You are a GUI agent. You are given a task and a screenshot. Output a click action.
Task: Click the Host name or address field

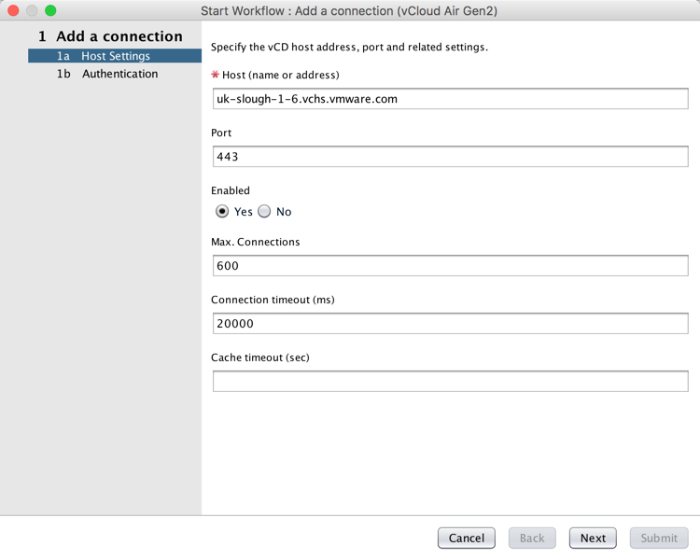click(x=450, y=99)
